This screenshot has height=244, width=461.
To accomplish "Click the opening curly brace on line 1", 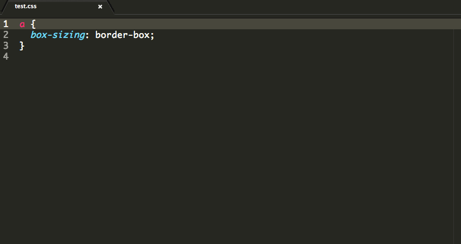I will (33, 24).
